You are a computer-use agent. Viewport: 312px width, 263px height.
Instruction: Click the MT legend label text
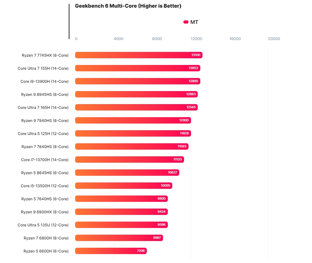194,22
